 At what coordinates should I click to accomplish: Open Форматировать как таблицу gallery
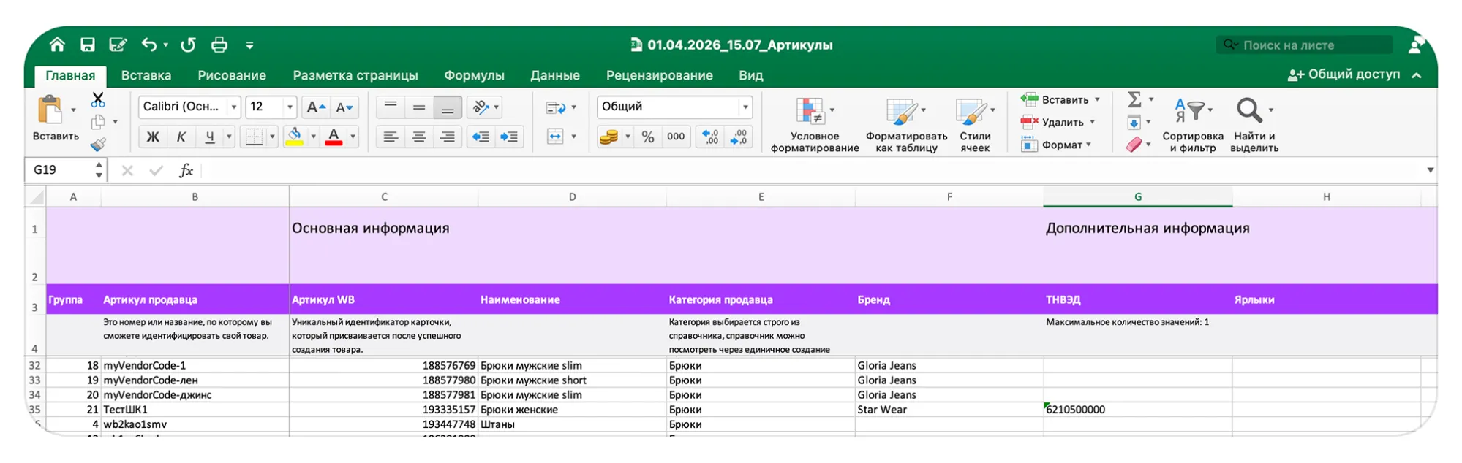906,124
